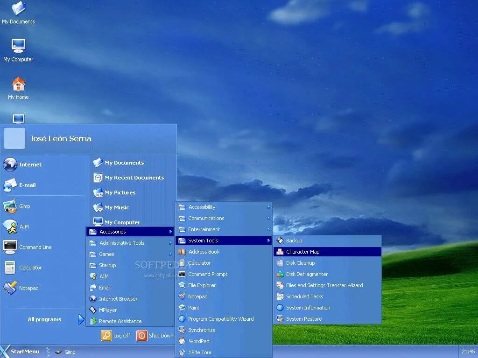Viewport: 478px width, 358px height.
Task: Open My Recent Documents clock icon
Action: pyautogui.click(x=98, y=178)
